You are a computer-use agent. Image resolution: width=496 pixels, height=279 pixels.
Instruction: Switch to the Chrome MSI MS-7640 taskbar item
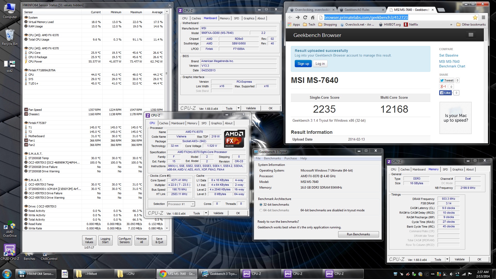177,274
